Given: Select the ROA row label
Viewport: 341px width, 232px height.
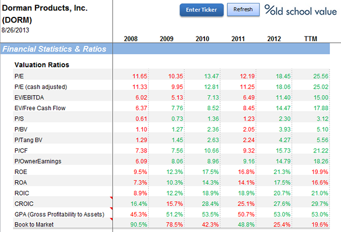Looking at the screenshot, I should click(x=21, y=183).
